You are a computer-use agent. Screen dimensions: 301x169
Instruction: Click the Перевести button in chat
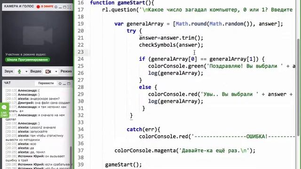46,83
